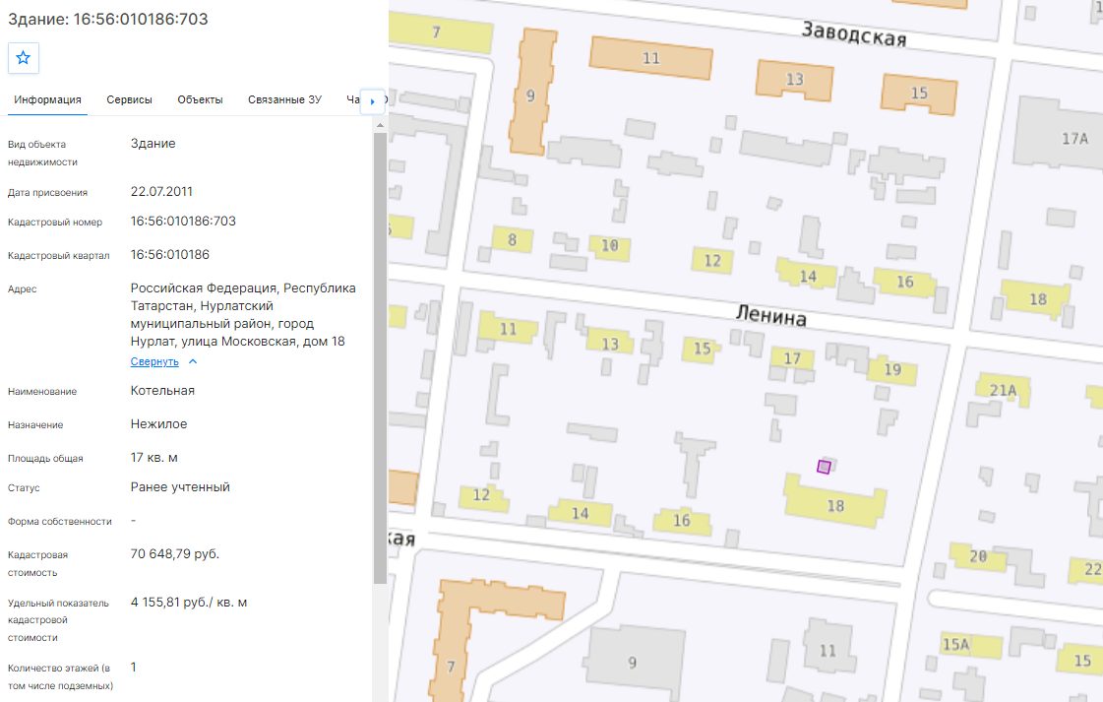This screenshot has height=702, width=1103.
Task: Click yellow building 8 on the map
Action: tap(512, 240)
